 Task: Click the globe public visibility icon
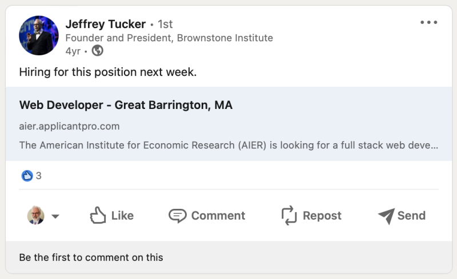pos(97,51)
